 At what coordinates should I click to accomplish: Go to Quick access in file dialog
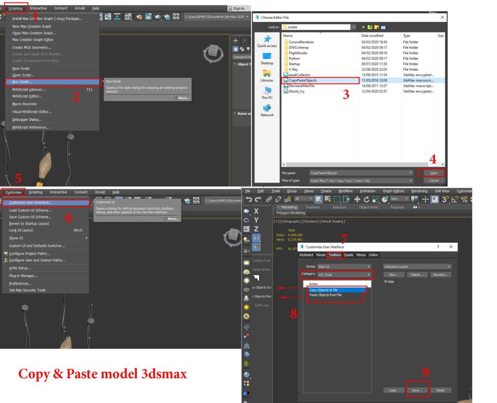point(267,42)
